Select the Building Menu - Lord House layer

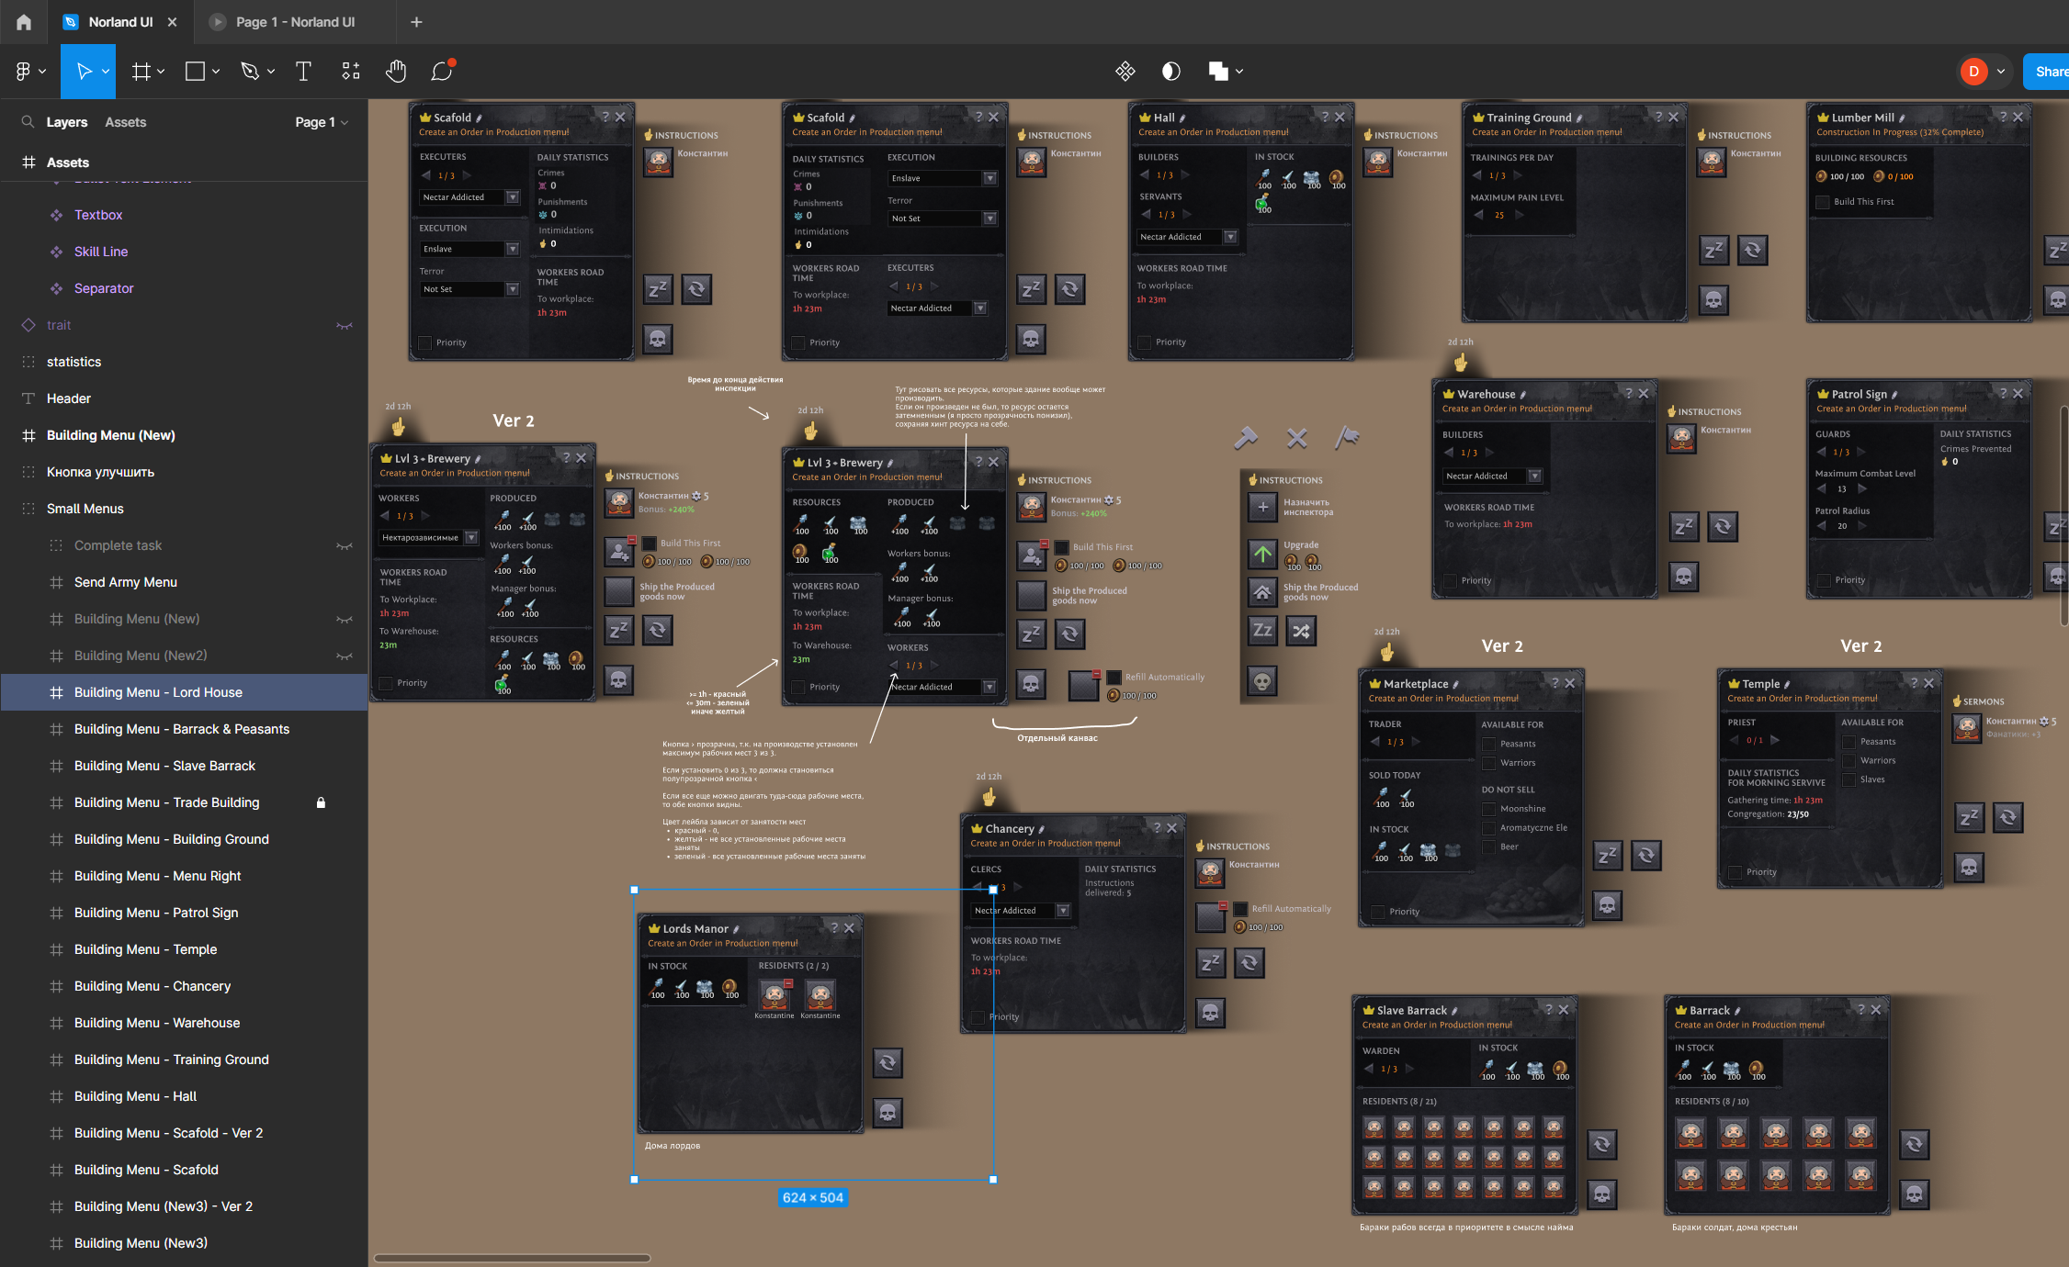click(184, 692)
